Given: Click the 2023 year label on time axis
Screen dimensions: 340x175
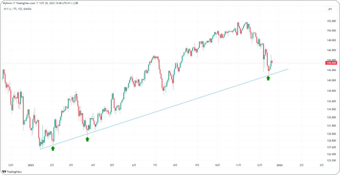Looking at the screenshot, I should tap(31, 165).
